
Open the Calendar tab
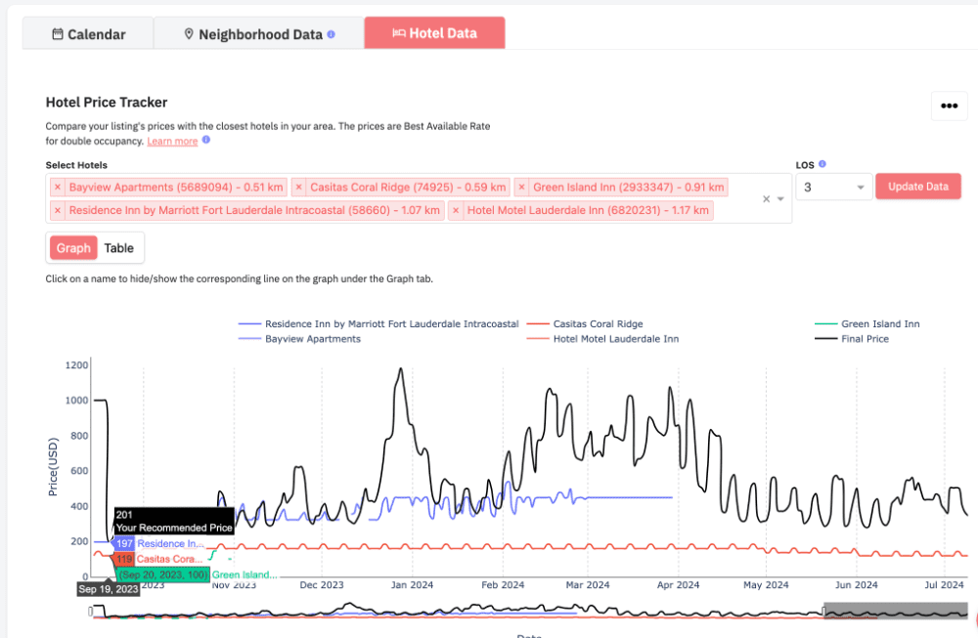click(88, 33)
